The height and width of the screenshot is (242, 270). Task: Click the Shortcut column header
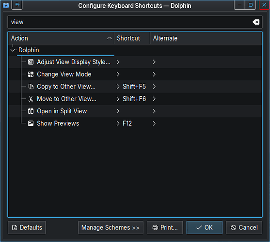132,38
